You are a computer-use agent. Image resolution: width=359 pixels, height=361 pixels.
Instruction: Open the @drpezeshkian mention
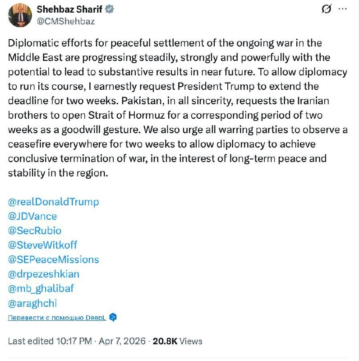click(44, 274)
